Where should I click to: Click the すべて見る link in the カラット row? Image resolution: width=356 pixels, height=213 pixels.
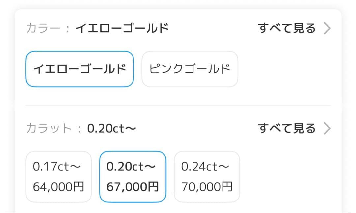pyautogui.click(x=287, y=128)
